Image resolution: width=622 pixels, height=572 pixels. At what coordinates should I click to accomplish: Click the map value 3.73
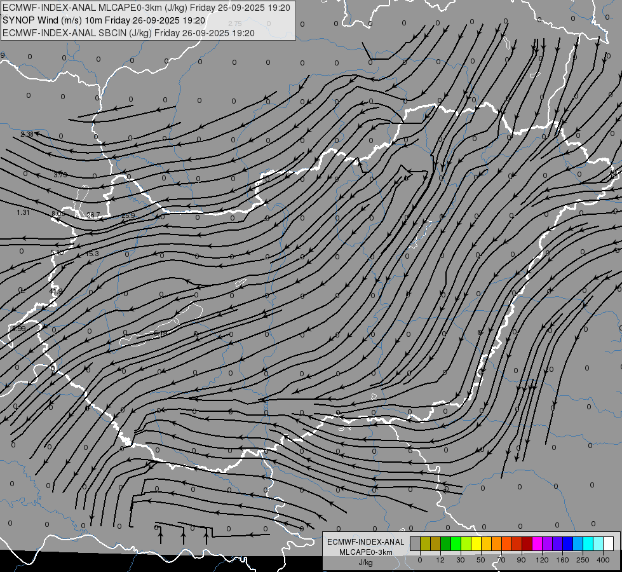[60, 175]
